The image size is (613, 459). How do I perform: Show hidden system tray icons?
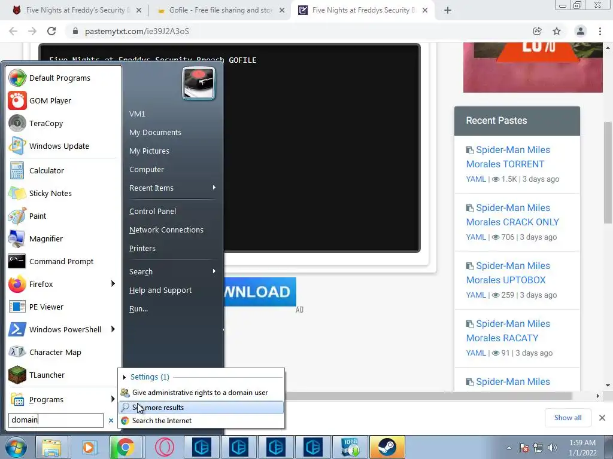coord(509,448)
